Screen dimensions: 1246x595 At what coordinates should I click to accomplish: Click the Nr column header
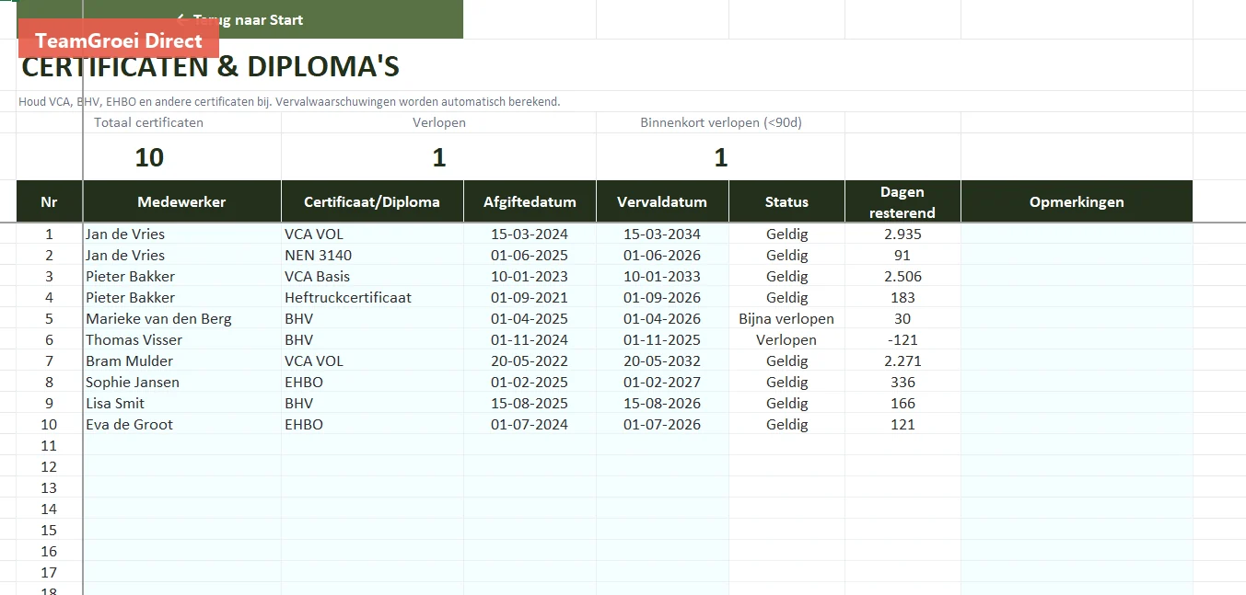[x=50, y=201]
